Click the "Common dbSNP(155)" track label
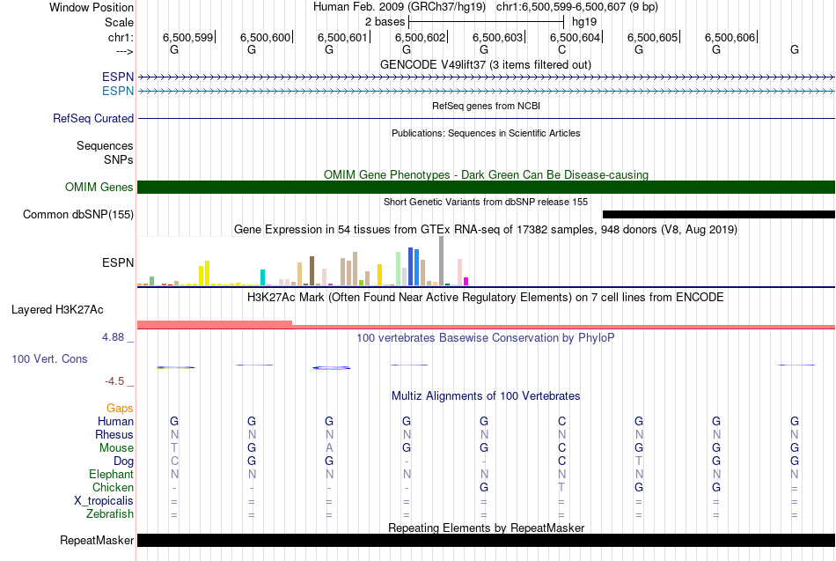The image size is (836, 561). (x=77, y=215)
